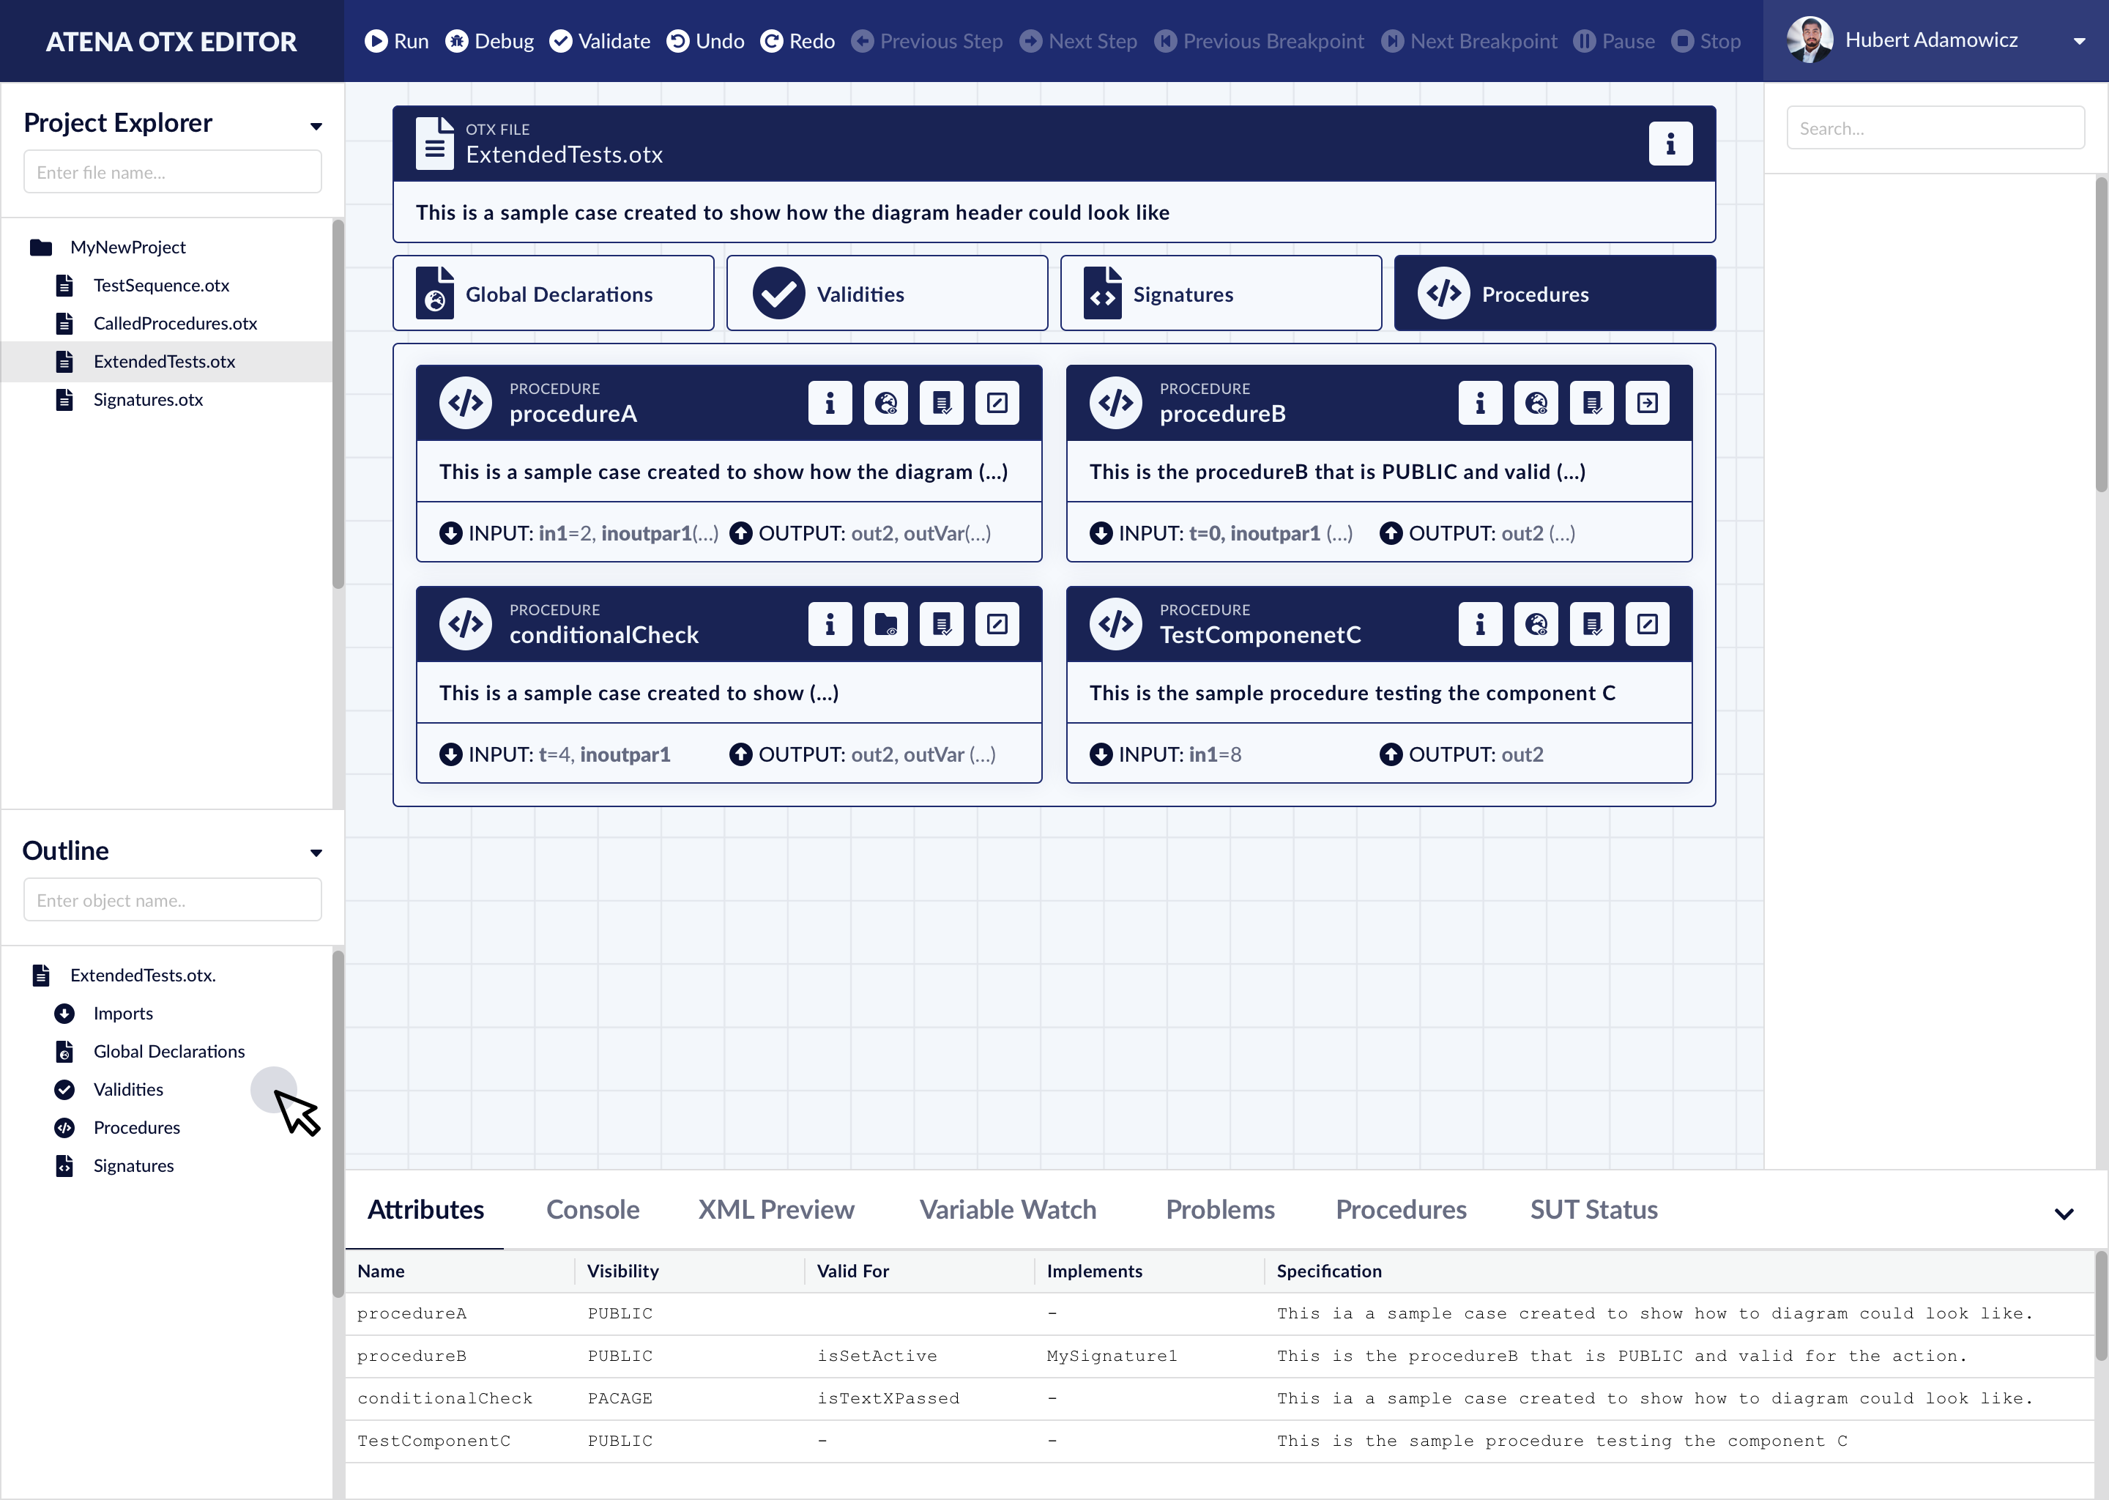Click procedureA document checklist icon
The width and height of the screenshot is (2109, 1500).
(941, 403)
